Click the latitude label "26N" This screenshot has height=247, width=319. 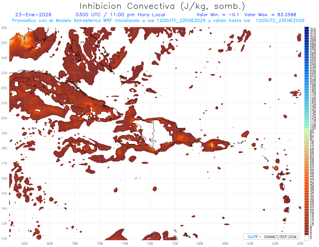coord(4,27)
